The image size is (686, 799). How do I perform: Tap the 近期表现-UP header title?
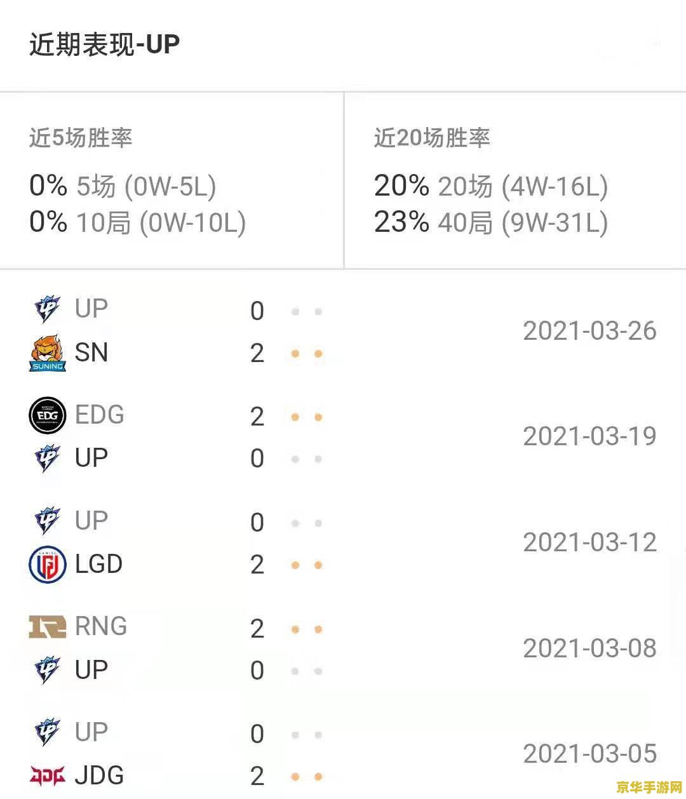tap(105, 44)
